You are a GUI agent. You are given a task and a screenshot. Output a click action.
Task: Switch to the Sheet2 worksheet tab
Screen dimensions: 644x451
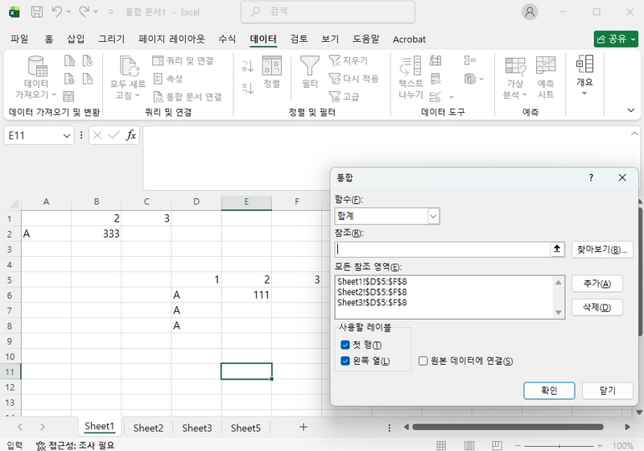[x=148, y=428]
